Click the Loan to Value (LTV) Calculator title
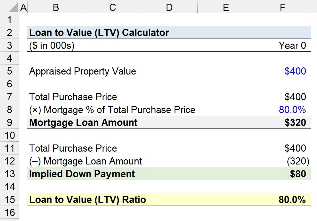Viewport: 317px width, 221px height. click(x=99, y=33)
